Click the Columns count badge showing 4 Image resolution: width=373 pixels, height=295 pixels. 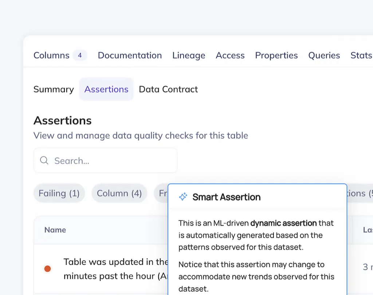click(80, 55)
